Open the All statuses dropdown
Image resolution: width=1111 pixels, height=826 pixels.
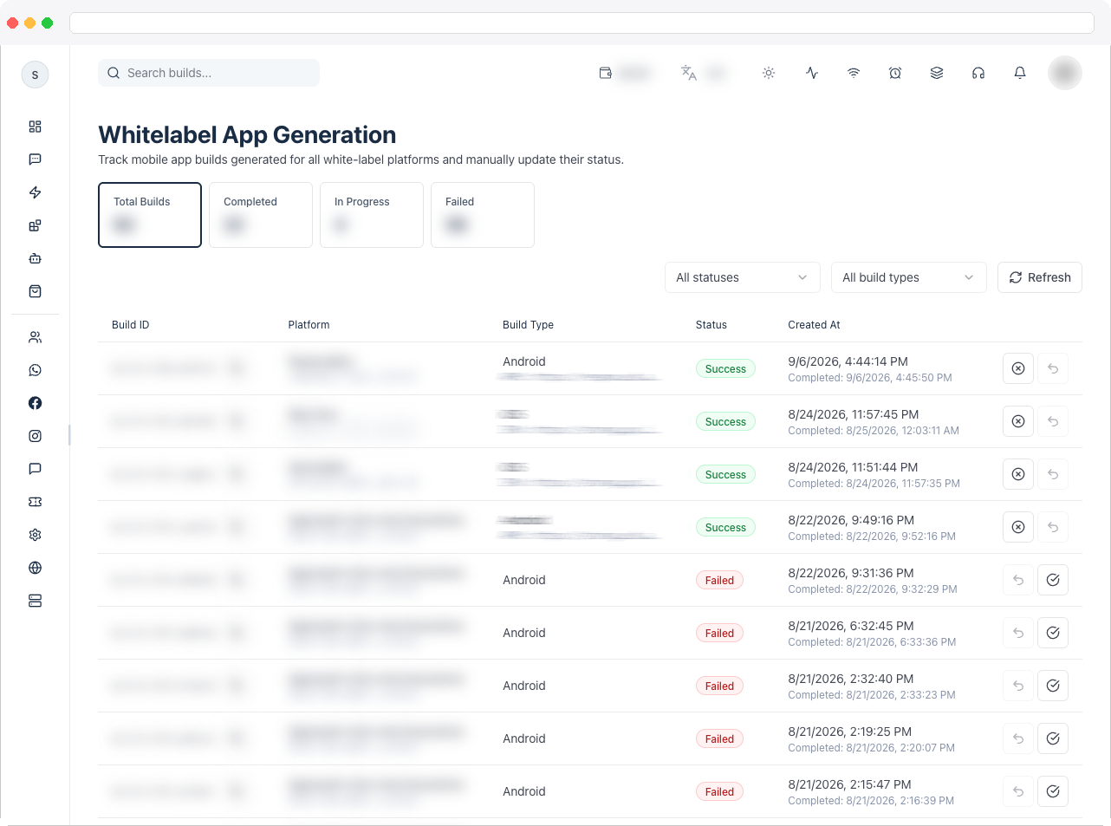743,277
